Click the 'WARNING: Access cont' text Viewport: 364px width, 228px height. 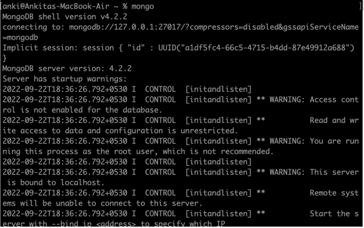coord(314,100)
